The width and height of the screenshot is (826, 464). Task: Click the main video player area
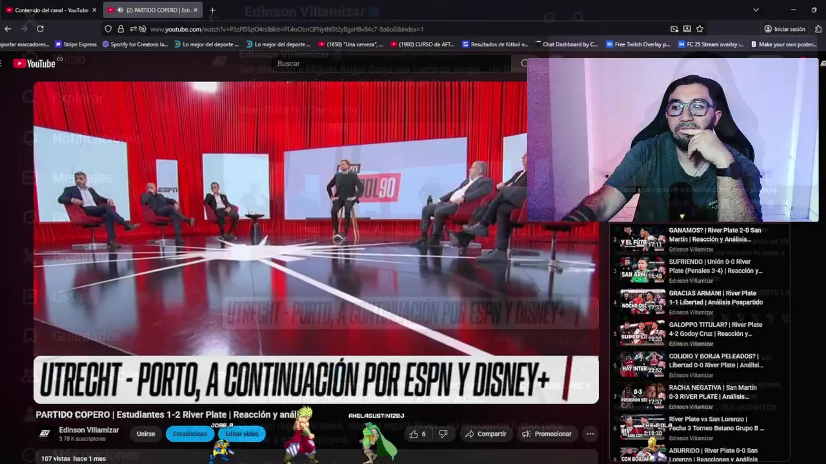(316, 242)
